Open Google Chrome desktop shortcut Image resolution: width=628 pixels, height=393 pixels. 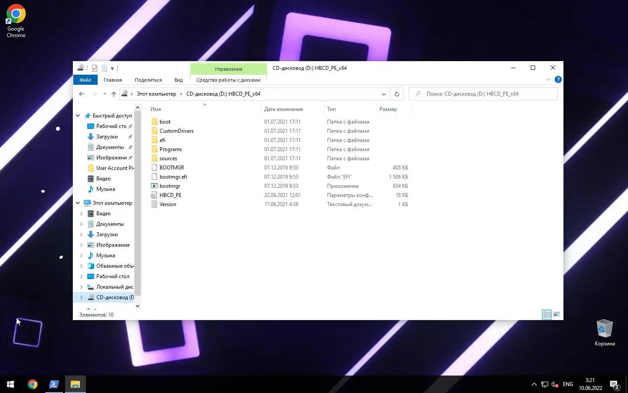(x=16, y=21)
